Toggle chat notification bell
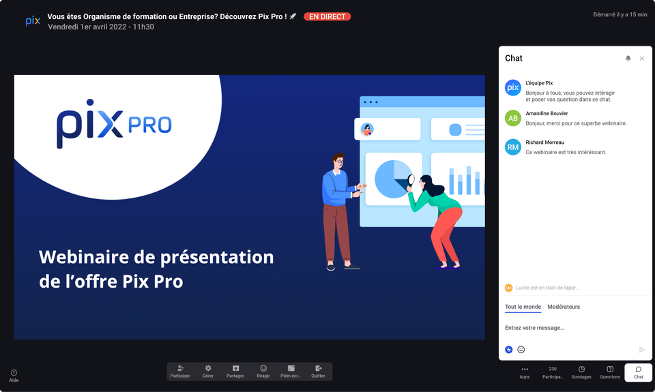Viewport: 655px width, 392px height. [x=628, y=59]
